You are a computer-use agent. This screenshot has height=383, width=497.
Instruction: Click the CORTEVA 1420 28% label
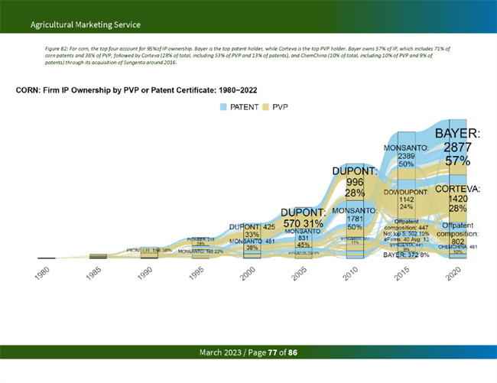pos(458,199)
